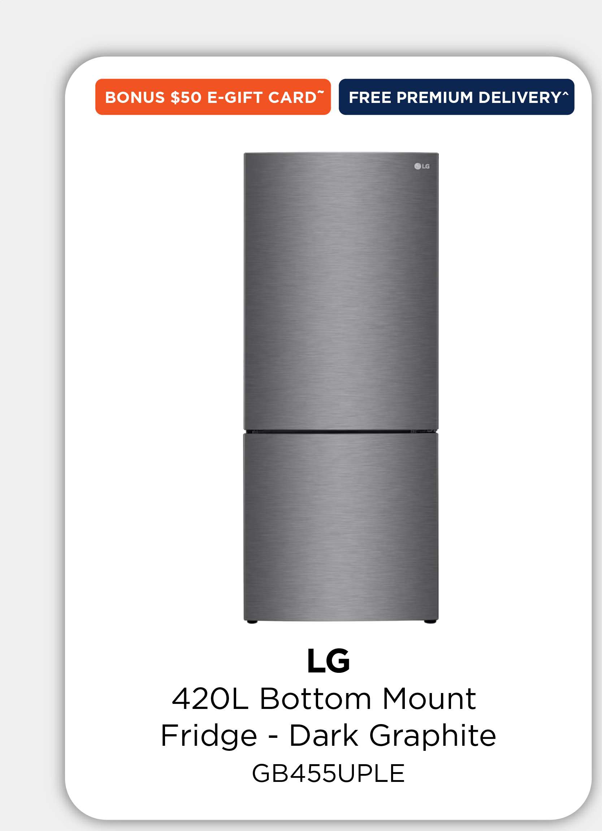Click the Free Premium Delivery badge
602x831 pixels.
click(x=456, y=97)
